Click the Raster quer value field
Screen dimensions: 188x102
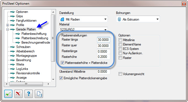coord(104,46)
